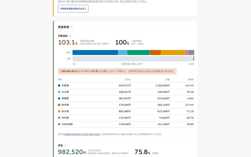Select the 燃料費 row label
Screen dimensions: 251x157
coord(65,105)
